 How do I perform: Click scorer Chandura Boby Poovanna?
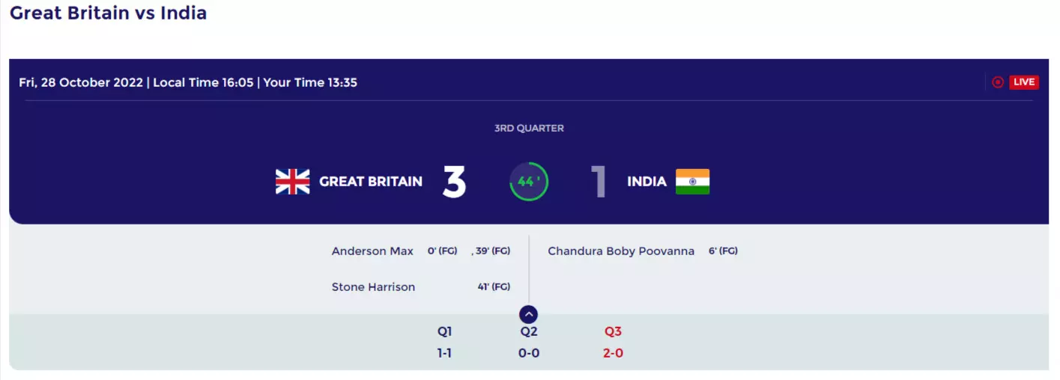point(621,251)
